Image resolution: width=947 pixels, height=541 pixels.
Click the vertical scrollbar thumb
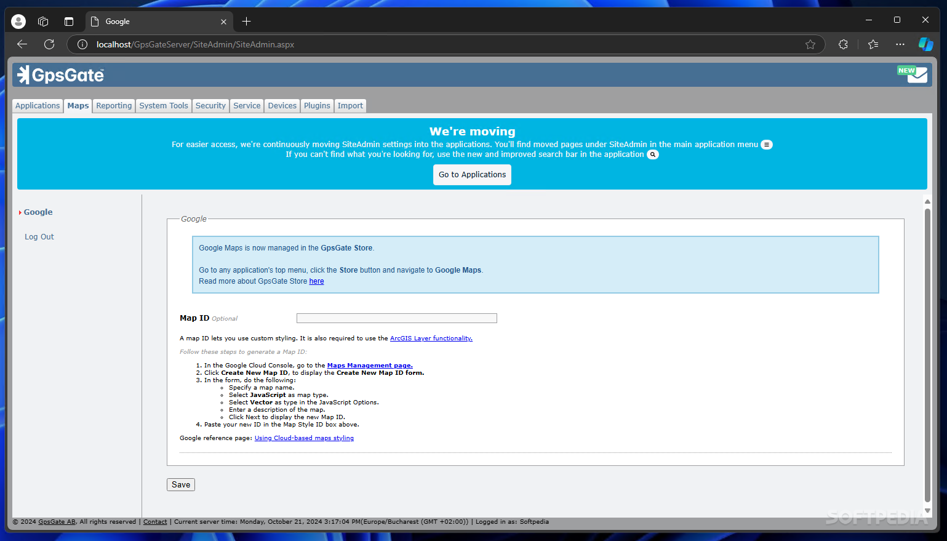[x=927, y=356]
